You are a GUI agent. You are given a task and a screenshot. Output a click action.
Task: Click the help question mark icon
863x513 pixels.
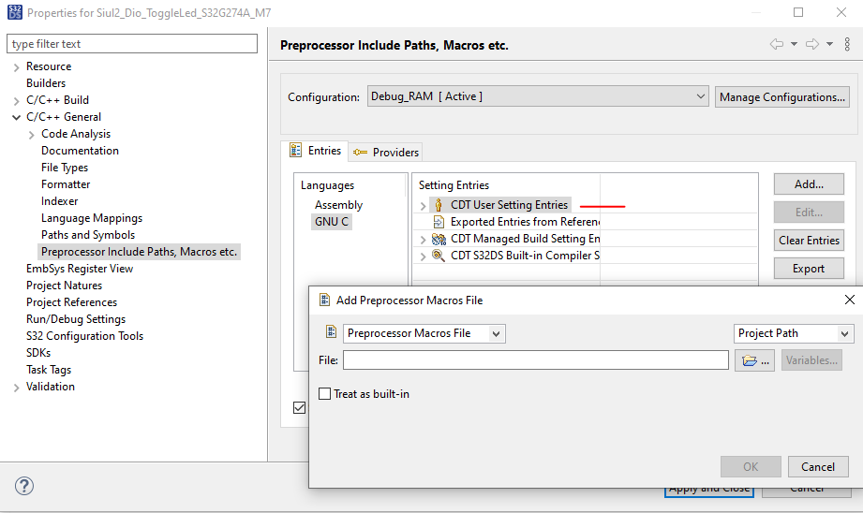24,486
